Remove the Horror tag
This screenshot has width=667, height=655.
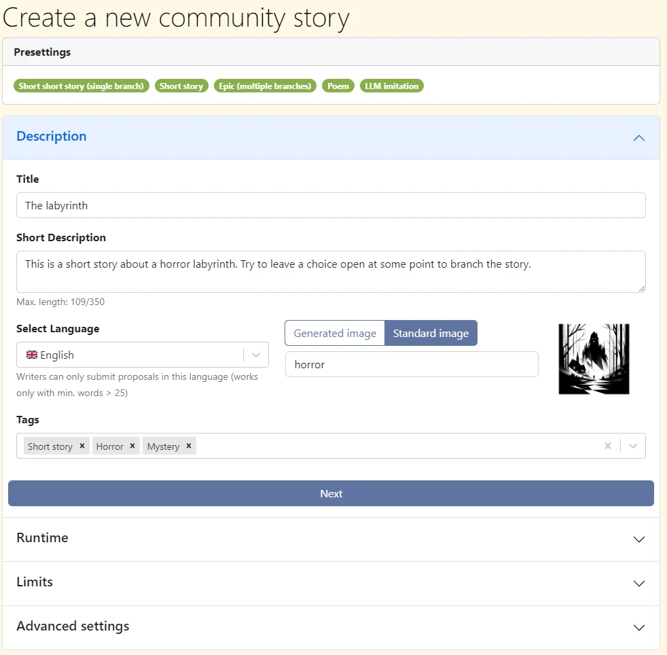pos(132,446)
